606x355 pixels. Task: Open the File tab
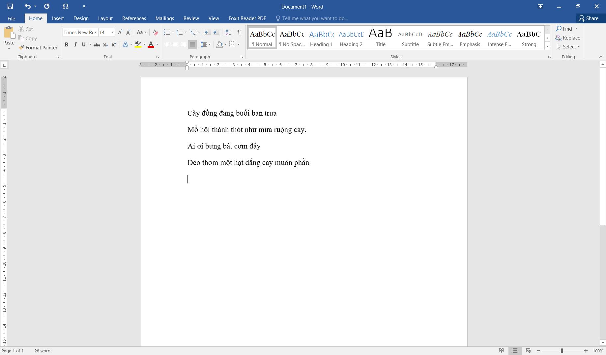pyautogui.click(x=11, y=18)
